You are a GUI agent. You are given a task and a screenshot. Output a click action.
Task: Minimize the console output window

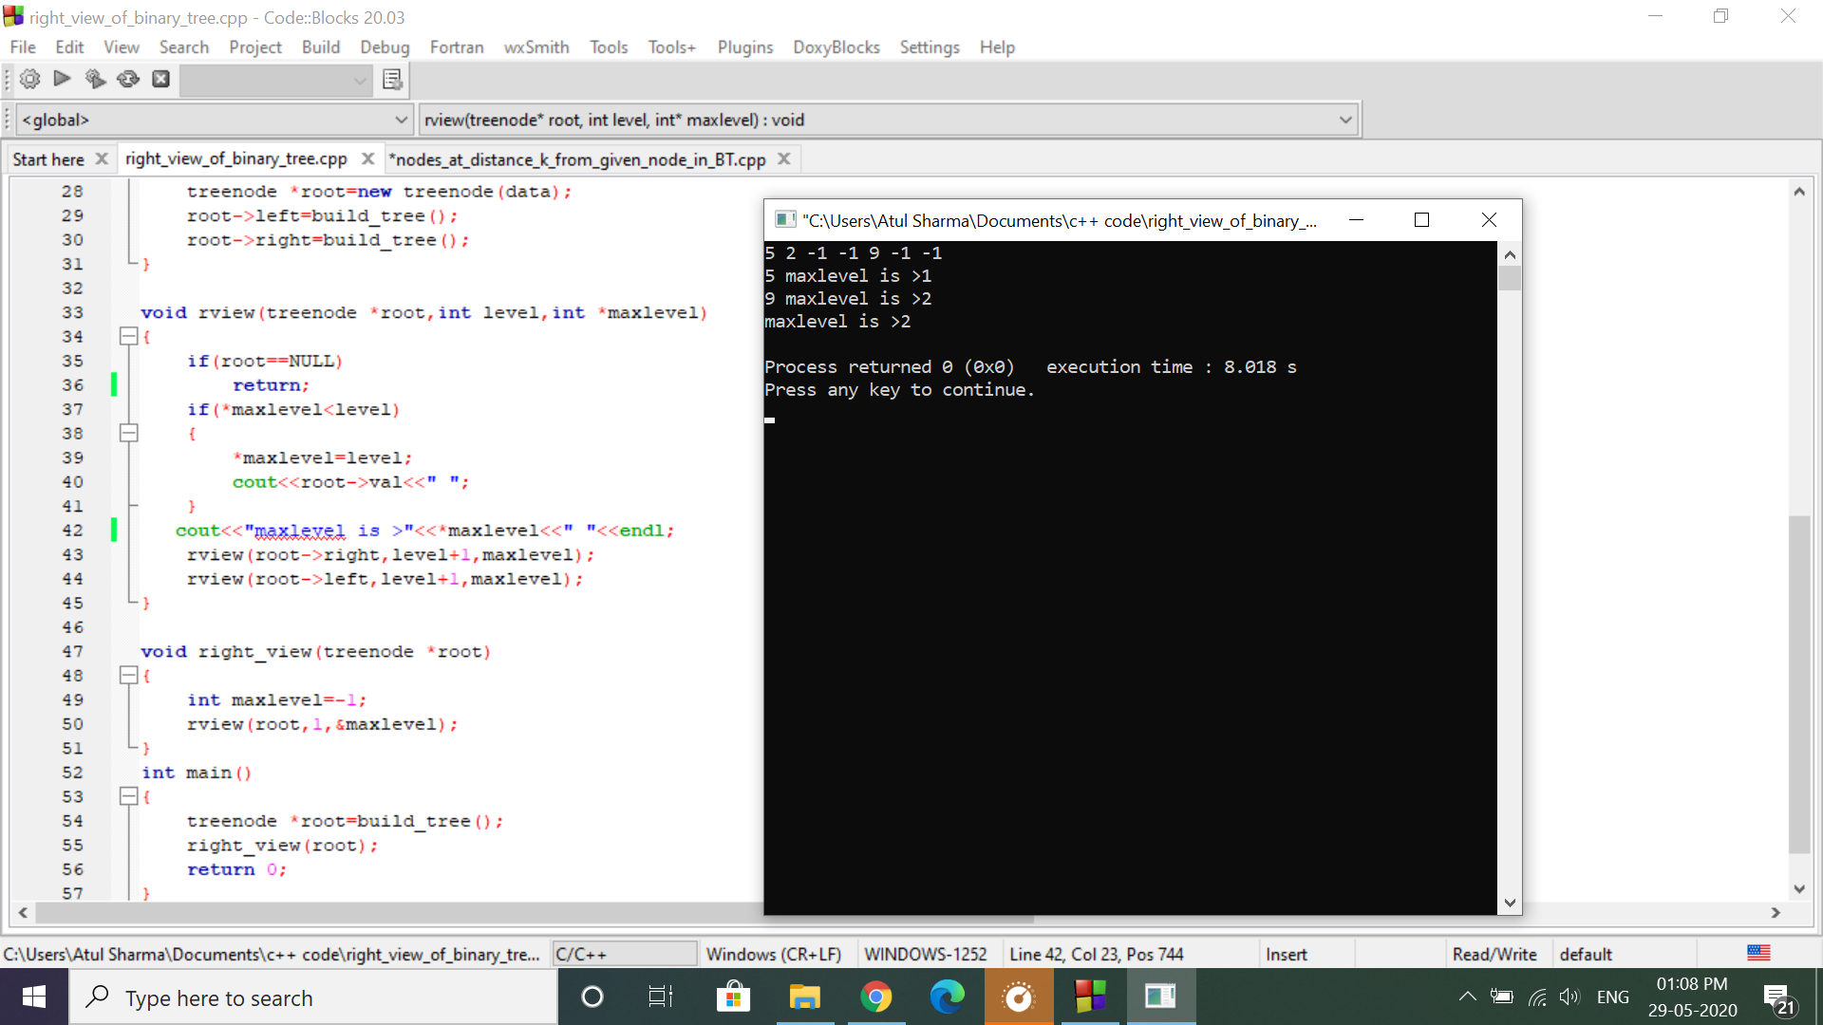[1356, 220]
